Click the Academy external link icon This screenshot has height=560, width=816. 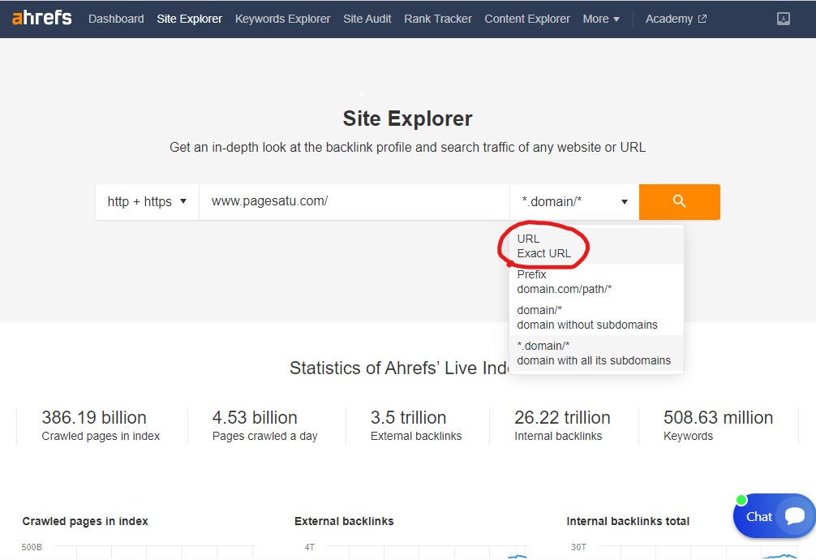[x=702, y=19]
